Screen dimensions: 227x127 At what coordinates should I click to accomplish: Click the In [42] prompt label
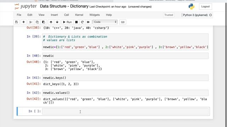34,93
